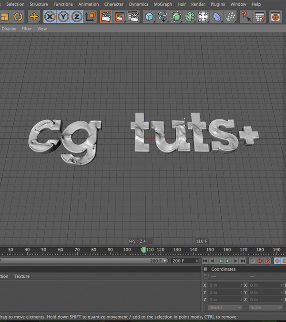286x322 pixels.
Task: Activate the context help cursor icon
Action: pyautogui.click(x=246, y=17)
